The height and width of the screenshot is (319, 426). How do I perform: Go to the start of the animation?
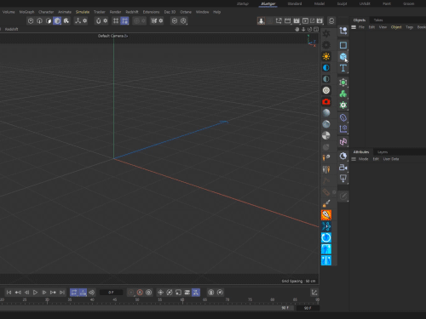click(9, 293)
